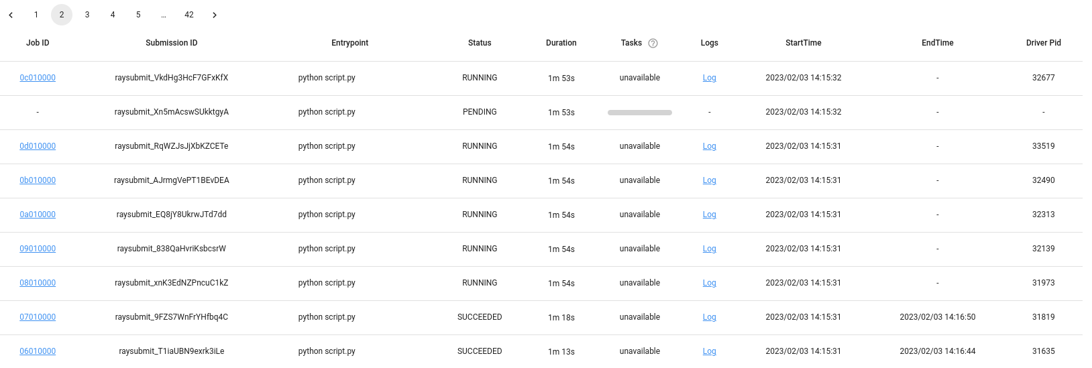Select submission ID raysubmit_VkdHg3HcF7GFxKfX
This screenshot has height=368, width=1092.
coord(172,78)
